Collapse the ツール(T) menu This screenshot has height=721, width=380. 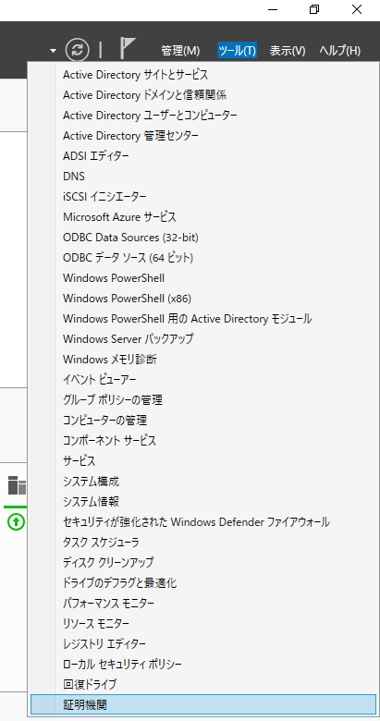click(x=237, y=51)
